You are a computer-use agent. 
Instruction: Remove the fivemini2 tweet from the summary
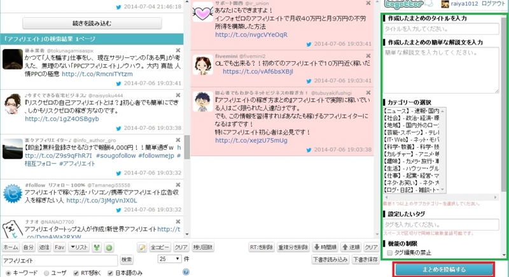(x=368, y=56)
